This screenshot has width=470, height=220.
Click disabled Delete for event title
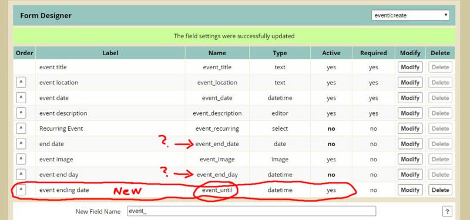click(x=440, y=67)
